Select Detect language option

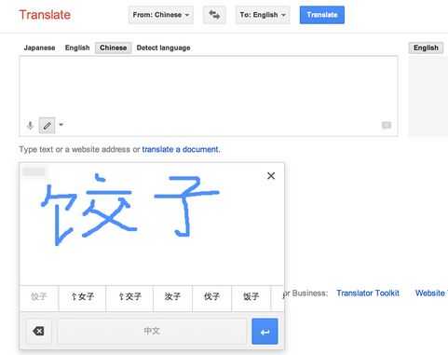163,48
